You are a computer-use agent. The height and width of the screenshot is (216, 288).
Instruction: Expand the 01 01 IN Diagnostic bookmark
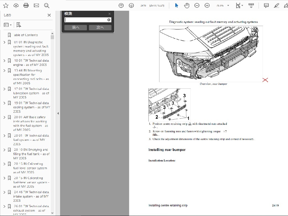(4, 42)
